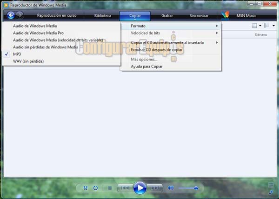Click the Copiar tab
Viewport: 279px width, 199px height.
tap(135, 16)
